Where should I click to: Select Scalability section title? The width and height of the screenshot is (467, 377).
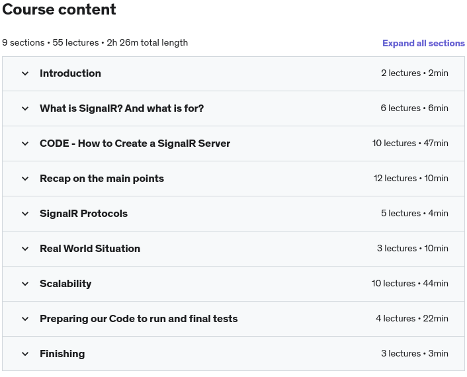click(65, 284)
